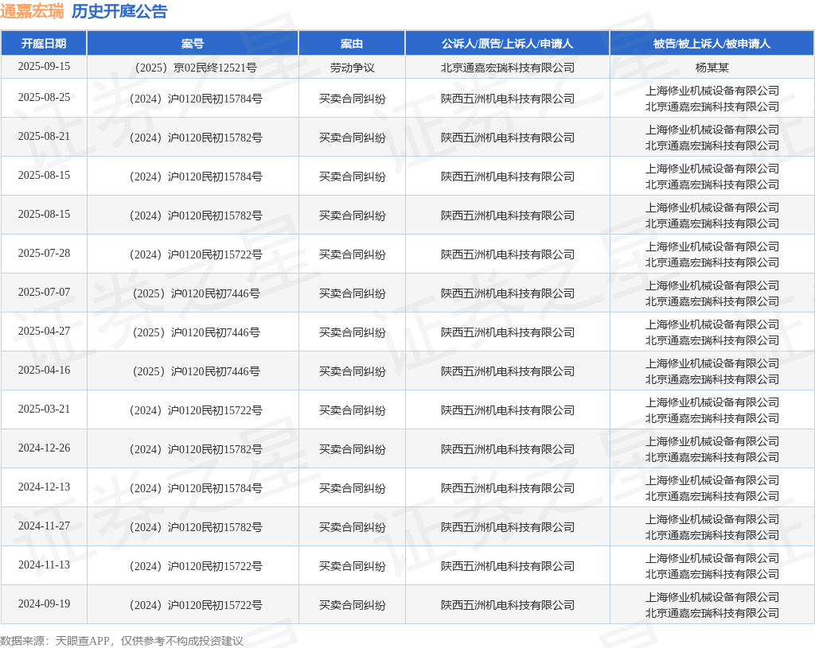Click plaintiff 陕西五洲机电科技有限公司 in 2025-07-28 row
The width and height of the screenshot is (815, 648).
tap(507, 254)
